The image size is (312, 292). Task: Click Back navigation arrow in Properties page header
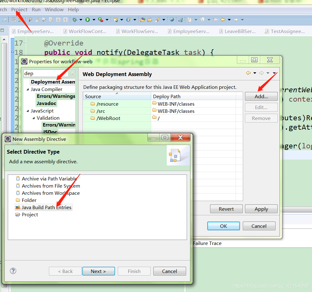point(248,73)
